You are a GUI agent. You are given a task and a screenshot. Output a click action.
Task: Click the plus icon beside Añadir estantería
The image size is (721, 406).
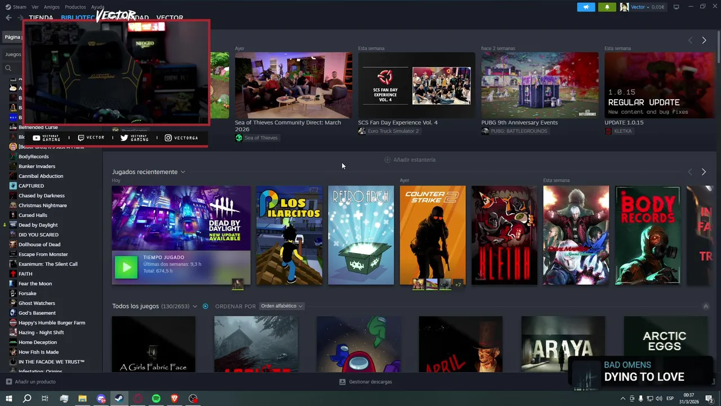click(x=387, y=160)
